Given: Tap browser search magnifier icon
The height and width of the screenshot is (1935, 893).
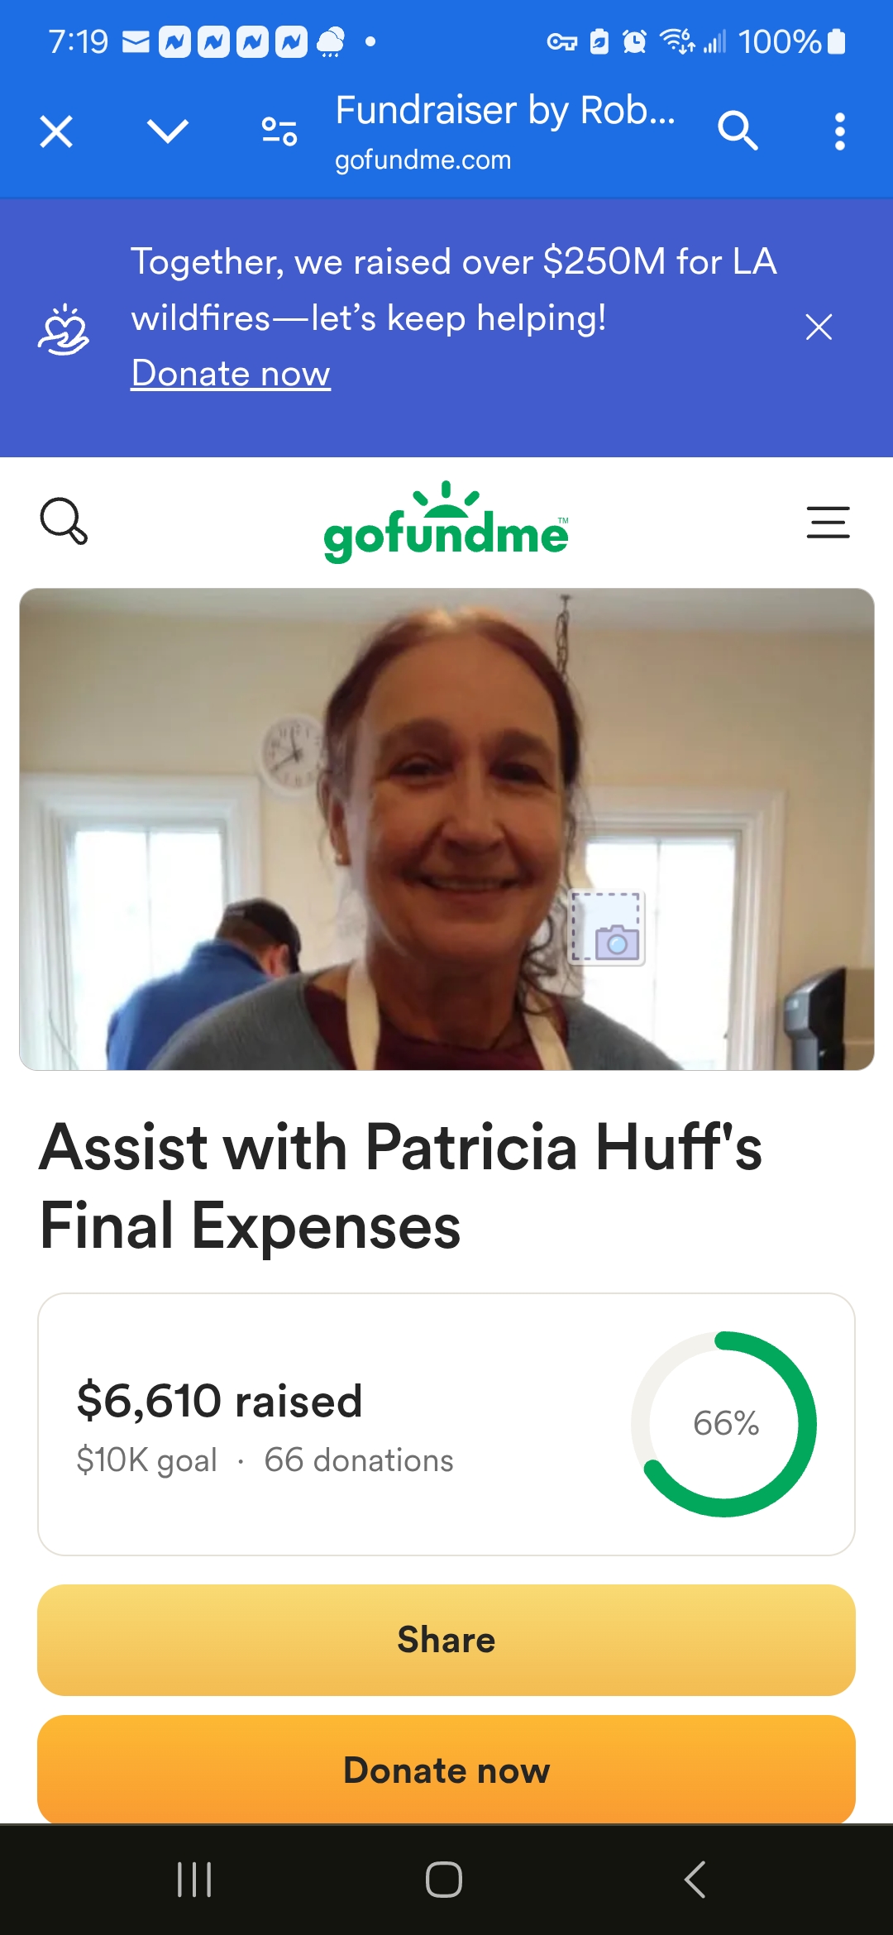Looking at the screenshot, I should click(738, 131).
